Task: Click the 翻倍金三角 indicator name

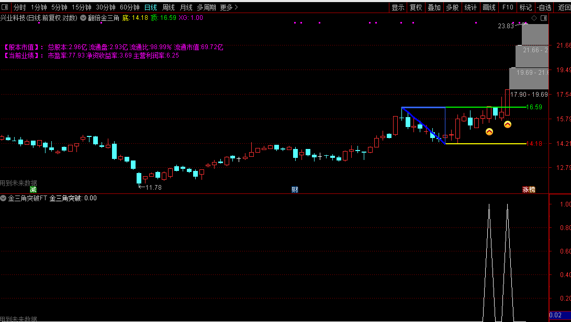Action: (104, 18)
